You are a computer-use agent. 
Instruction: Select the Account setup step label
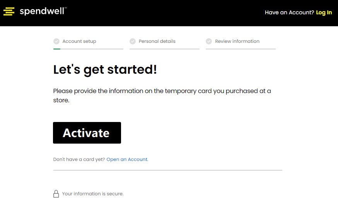[x=79, y=41]
